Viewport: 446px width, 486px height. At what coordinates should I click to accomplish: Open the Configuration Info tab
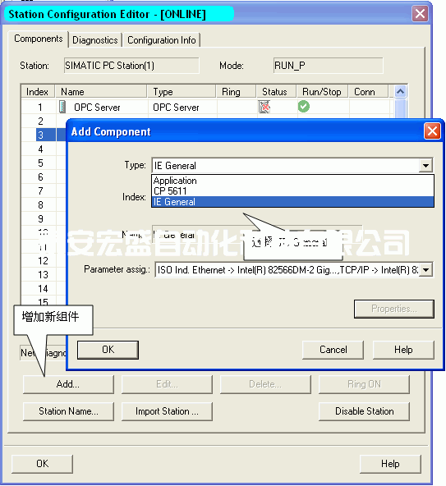[x=161, y=40]
